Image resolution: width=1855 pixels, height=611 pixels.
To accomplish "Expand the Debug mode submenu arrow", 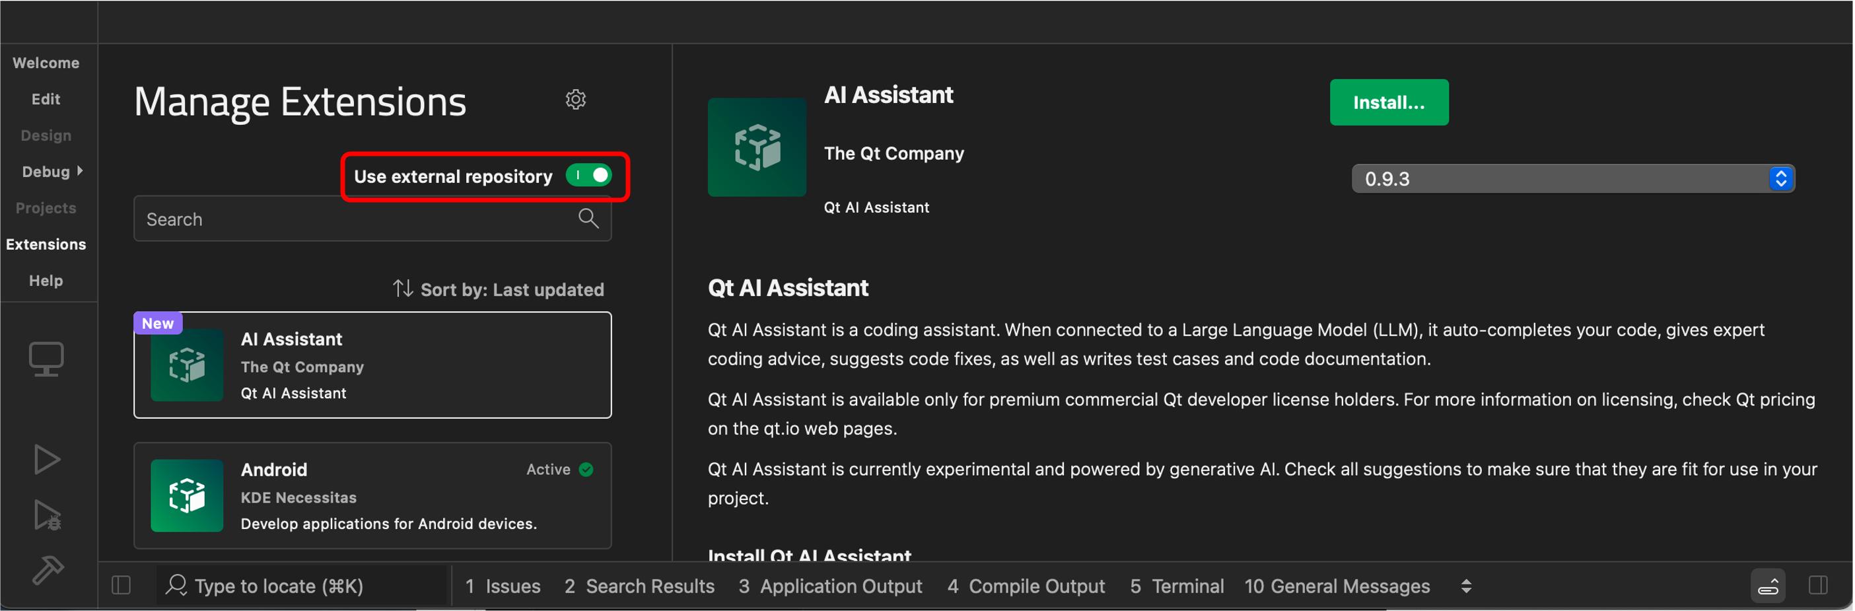I will tap(80, 171).
